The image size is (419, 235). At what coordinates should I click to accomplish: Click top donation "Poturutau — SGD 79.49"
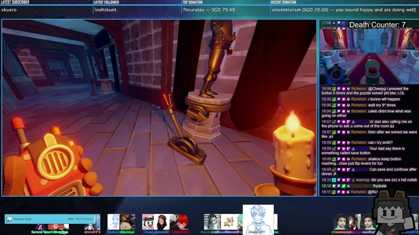[209, 10]
